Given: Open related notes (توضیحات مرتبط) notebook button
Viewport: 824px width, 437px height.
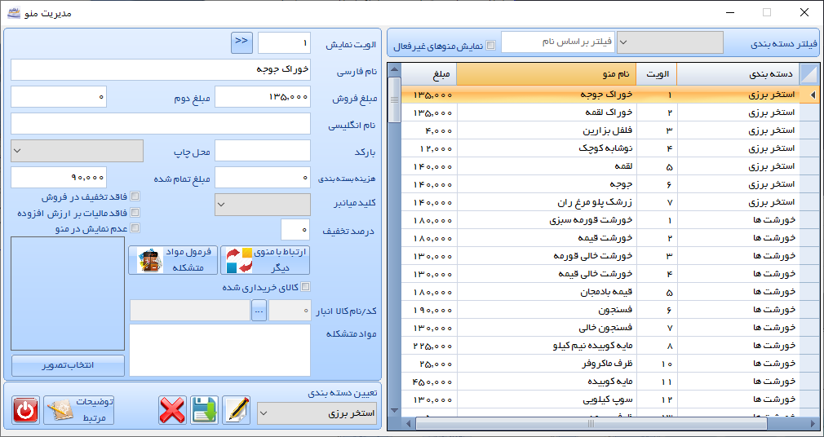Looking at the screenshot, I should (79, 410).
